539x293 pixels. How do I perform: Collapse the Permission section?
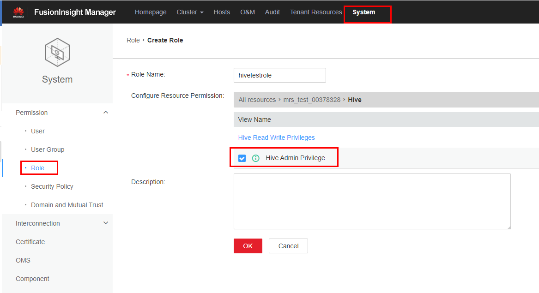point(106,113)
